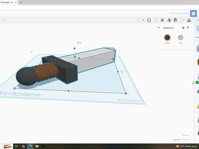Screen dimensions: 199x149
Task: Collapse the Shapes(11) inspector panel
Action: coord(159,28)
